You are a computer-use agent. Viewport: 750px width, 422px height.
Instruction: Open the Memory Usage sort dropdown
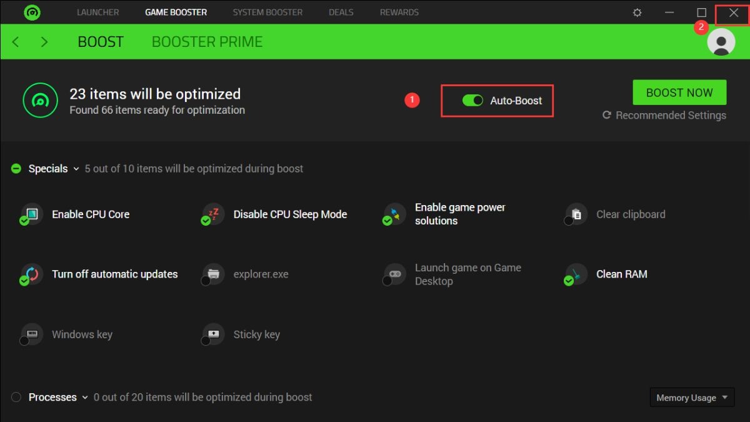692,398
